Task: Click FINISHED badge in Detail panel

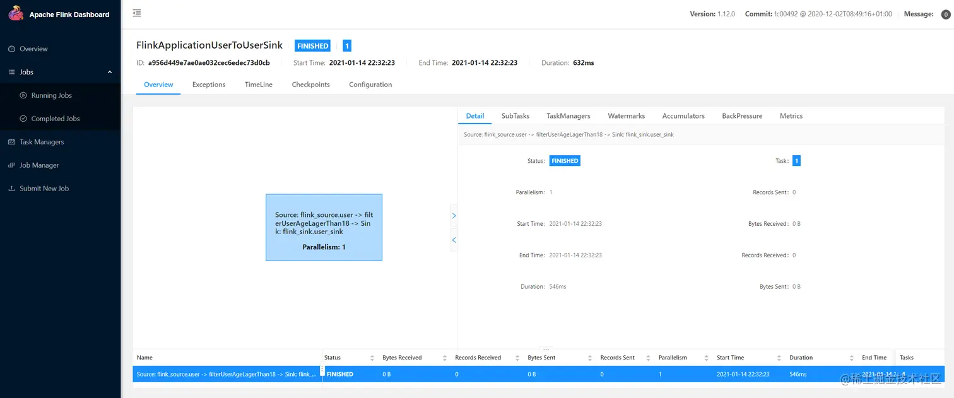Action: [x=565, y=161]
